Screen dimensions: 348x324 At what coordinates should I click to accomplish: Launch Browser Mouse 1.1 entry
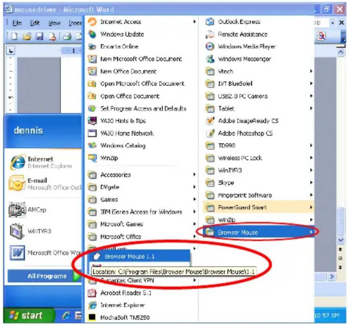[139, 256]
